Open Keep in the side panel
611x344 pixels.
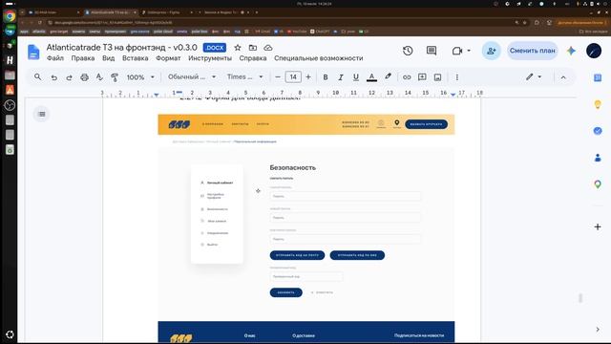pos(598,104)
